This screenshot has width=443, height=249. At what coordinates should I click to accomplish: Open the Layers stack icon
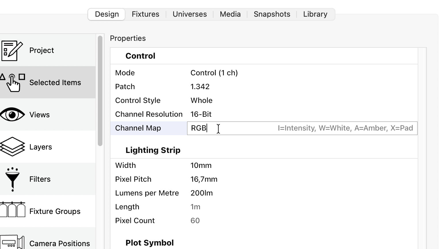(x=12, y=147)
